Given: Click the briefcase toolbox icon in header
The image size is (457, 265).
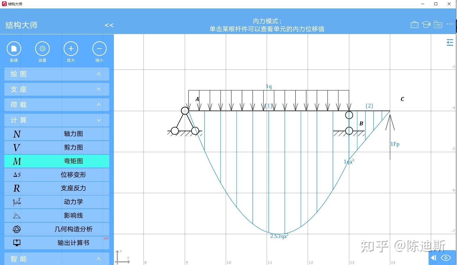Looking at the screenshot, I should point(415,24).
